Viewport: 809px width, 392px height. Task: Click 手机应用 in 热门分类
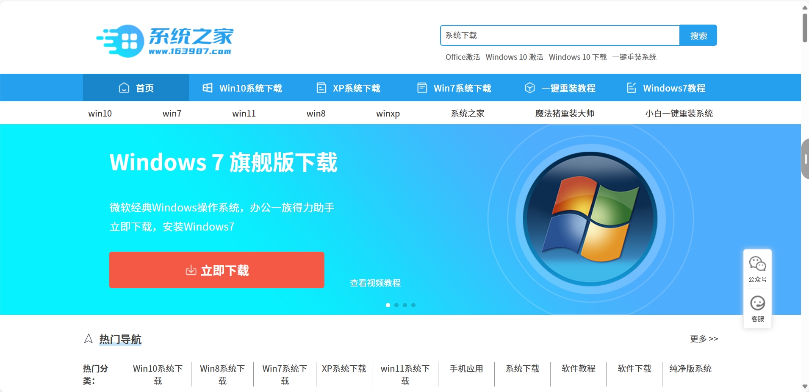(466, 369)
